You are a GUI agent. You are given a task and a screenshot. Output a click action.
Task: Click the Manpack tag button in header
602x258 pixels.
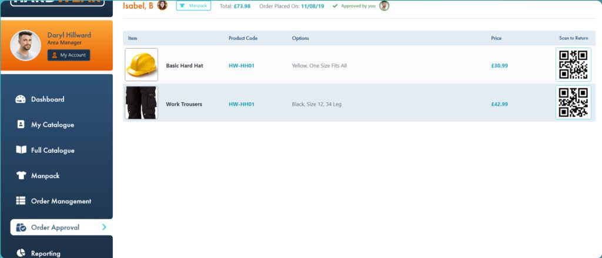point(193,6)
